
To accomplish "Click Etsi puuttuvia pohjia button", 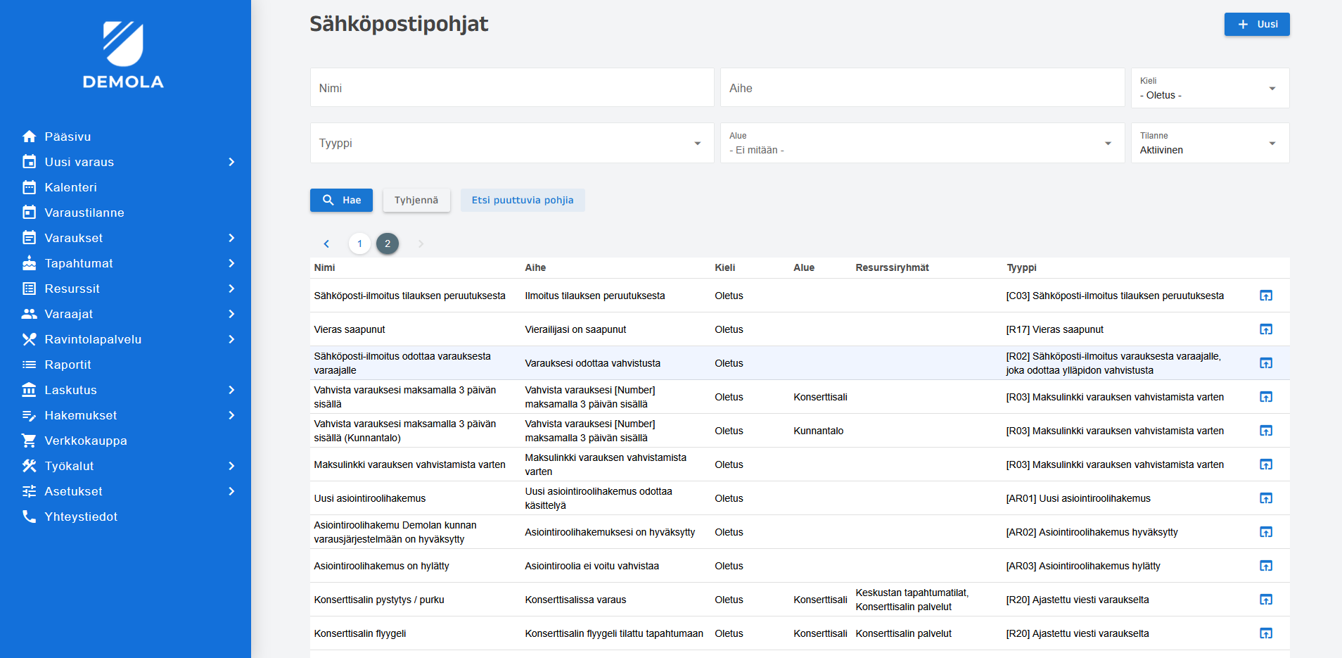I will point(523,200).
